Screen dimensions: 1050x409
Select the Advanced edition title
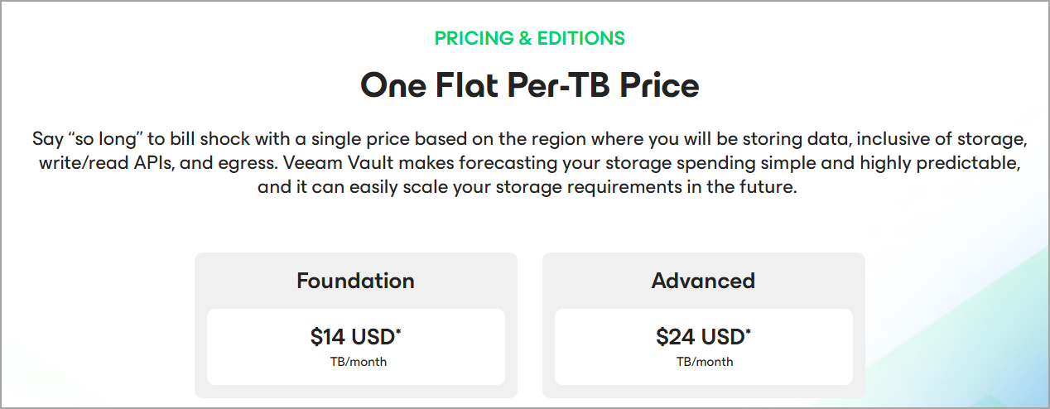[703, 281]
